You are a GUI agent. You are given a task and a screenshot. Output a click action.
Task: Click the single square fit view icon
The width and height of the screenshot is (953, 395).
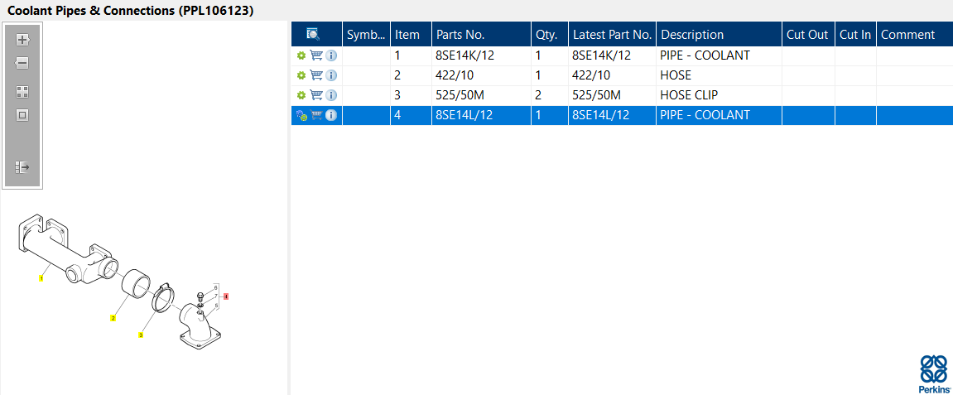[22, 115]
